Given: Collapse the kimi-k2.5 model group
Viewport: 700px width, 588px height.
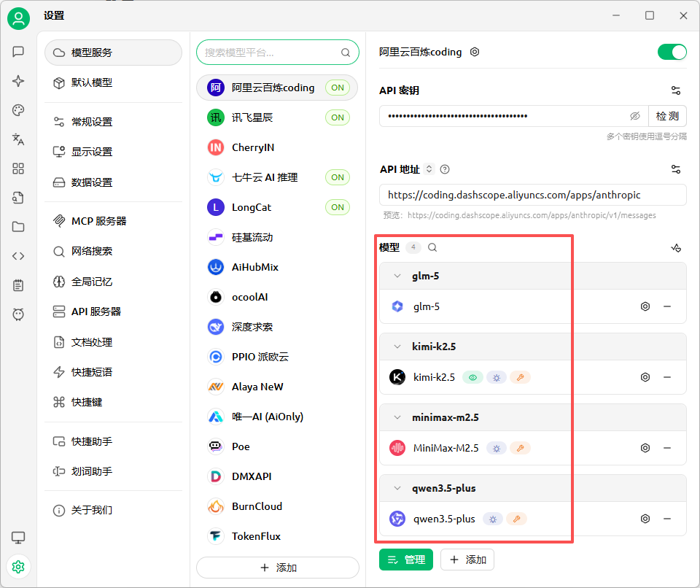Looking at the screenshot, I should (x=397, y=347).
